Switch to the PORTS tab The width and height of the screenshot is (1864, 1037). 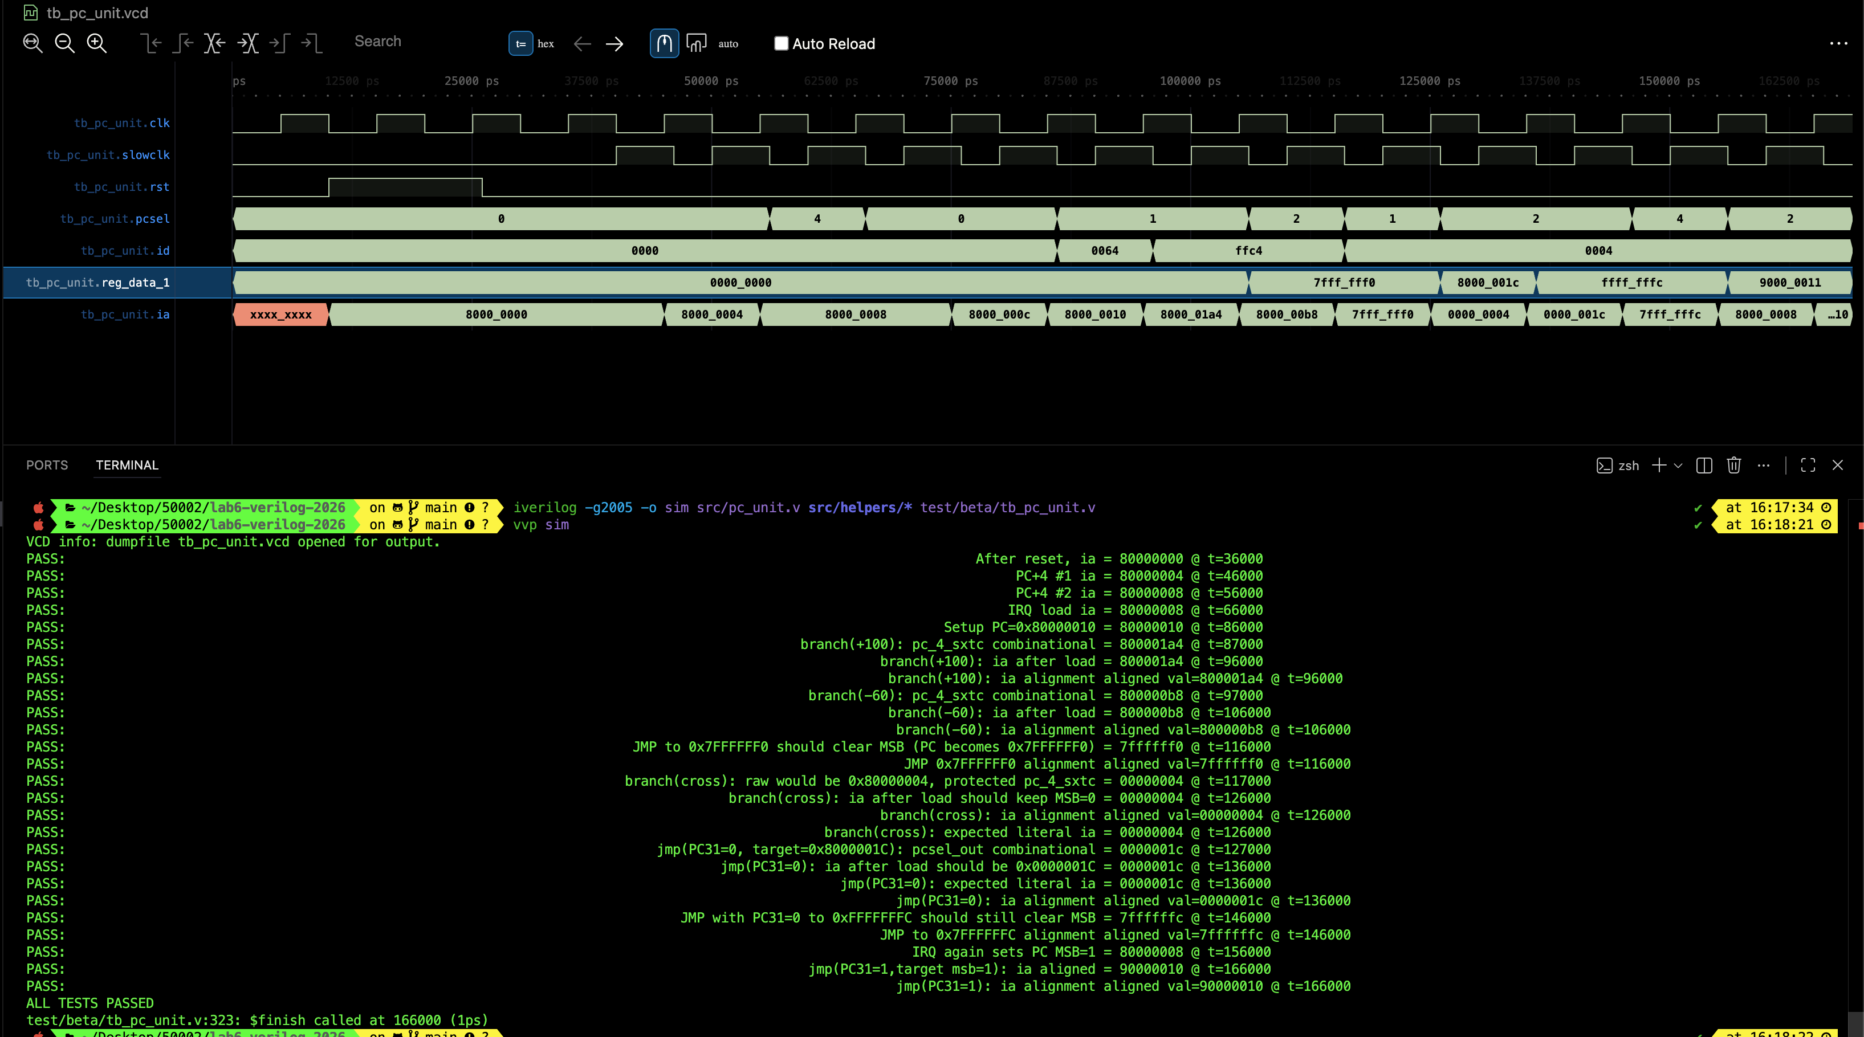tap(47, 465)
